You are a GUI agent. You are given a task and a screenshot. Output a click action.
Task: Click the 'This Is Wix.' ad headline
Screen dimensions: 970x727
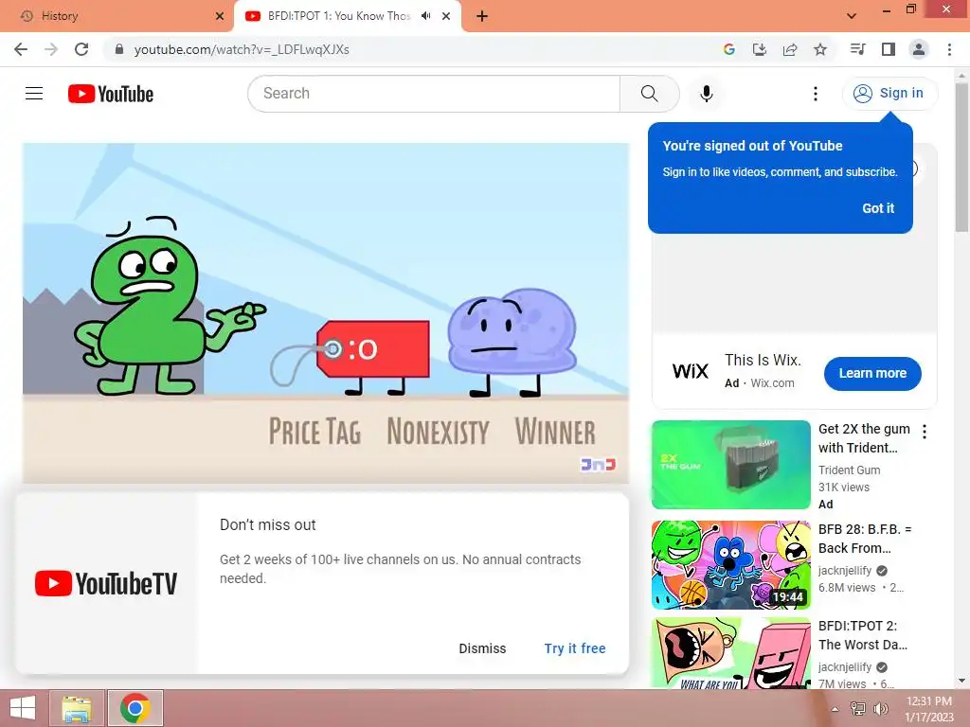763,361
